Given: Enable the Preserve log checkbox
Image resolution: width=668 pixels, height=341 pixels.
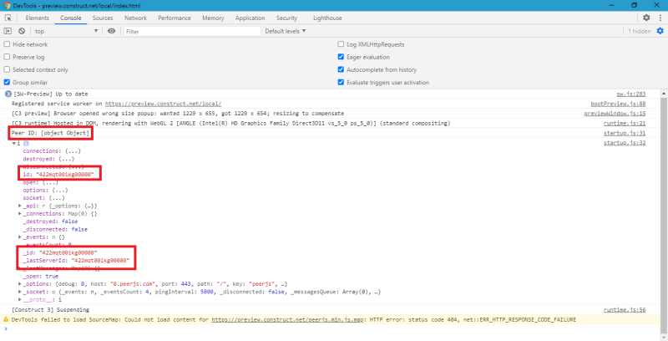Looking at the screenshot, I should tap(7, 57).
